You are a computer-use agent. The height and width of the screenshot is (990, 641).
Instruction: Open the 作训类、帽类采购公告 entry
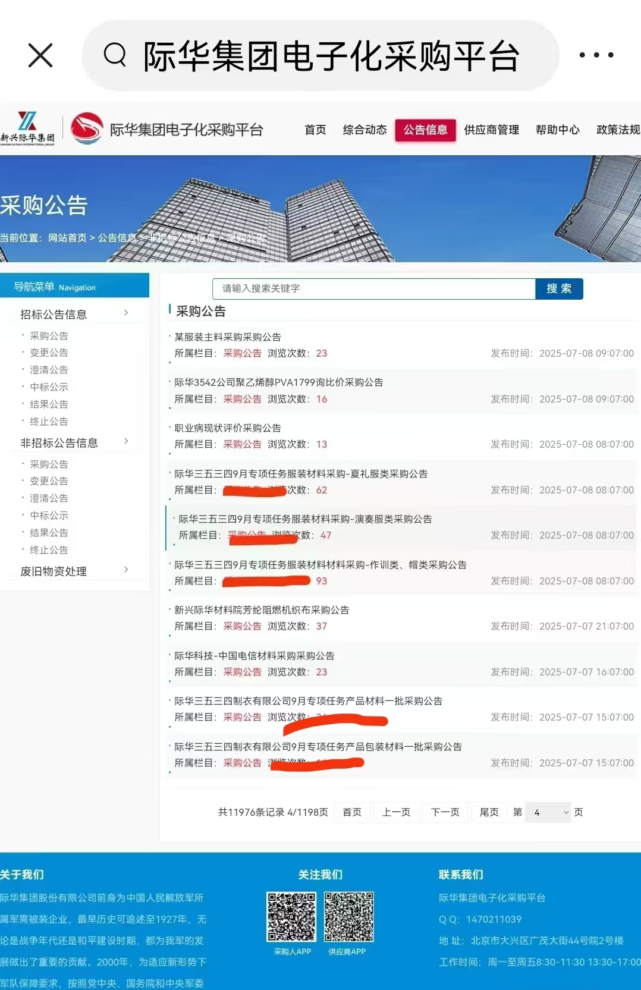pos(320,565)
